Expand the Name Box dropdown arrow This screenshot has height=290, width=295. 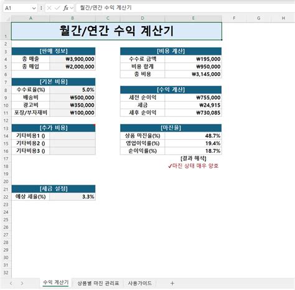point(34,8)
